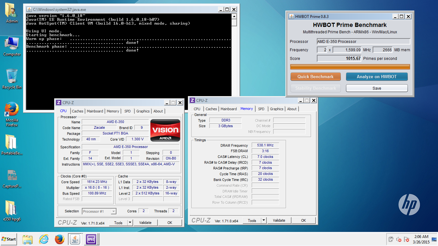Click the left CPU-Z window title icon
The width and height of the screenshot is (438, 246).
point(59,102)
